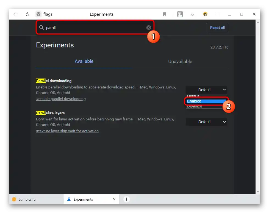This screenshot has width=269, height=213.
Task: Click into the search flags input field
Action: [95, 28]
